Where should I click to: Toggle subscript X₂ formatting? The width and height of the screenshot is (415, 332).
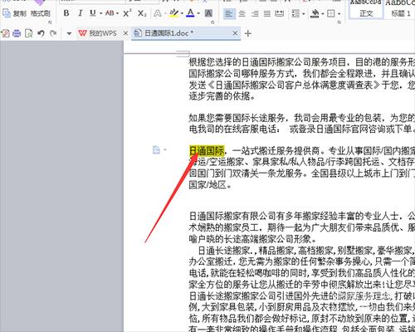[x=142, y=13]
